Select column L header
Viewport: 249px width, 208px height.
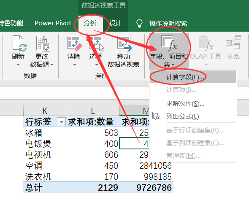click(93, 111)
